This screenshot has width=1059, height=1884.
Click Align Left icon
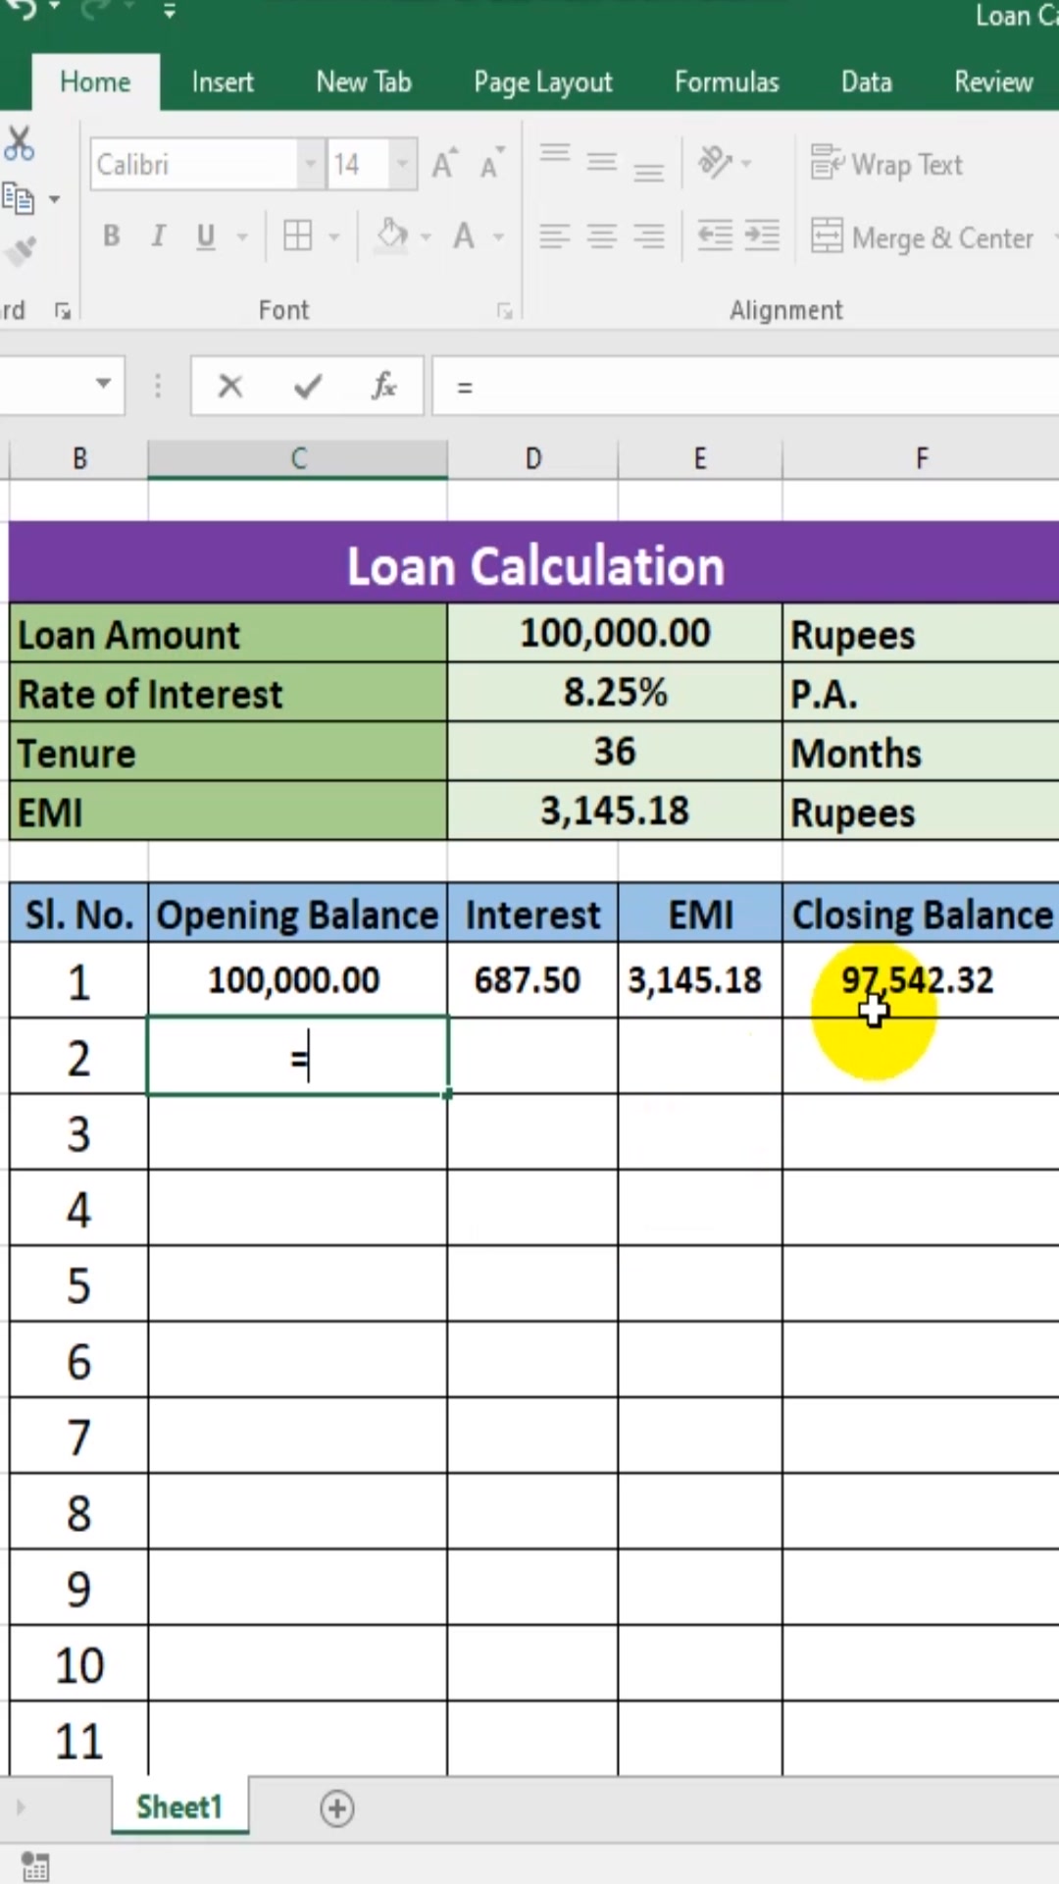pyautogui.click(x=555, y=236)
